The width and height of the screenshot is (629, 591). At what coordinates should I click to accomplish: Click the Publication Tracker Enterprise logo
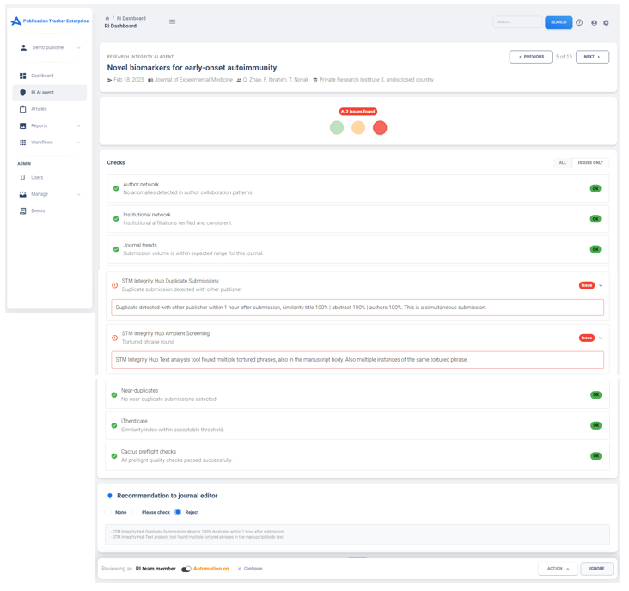coord(50,21)
